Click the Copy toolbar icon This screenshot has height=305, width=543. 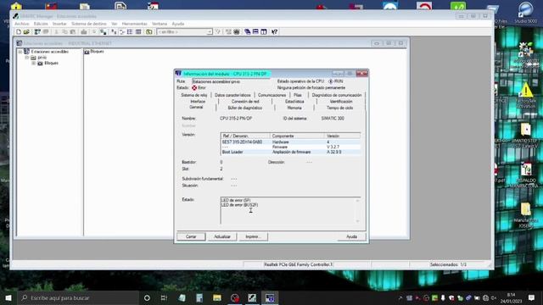click(x=64, y=32)
